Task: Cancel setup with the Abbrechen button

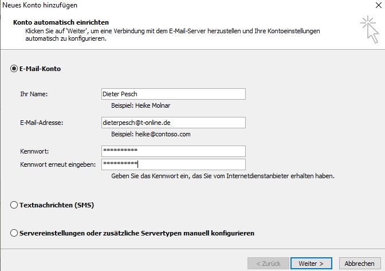Action: tap(360, 264)
